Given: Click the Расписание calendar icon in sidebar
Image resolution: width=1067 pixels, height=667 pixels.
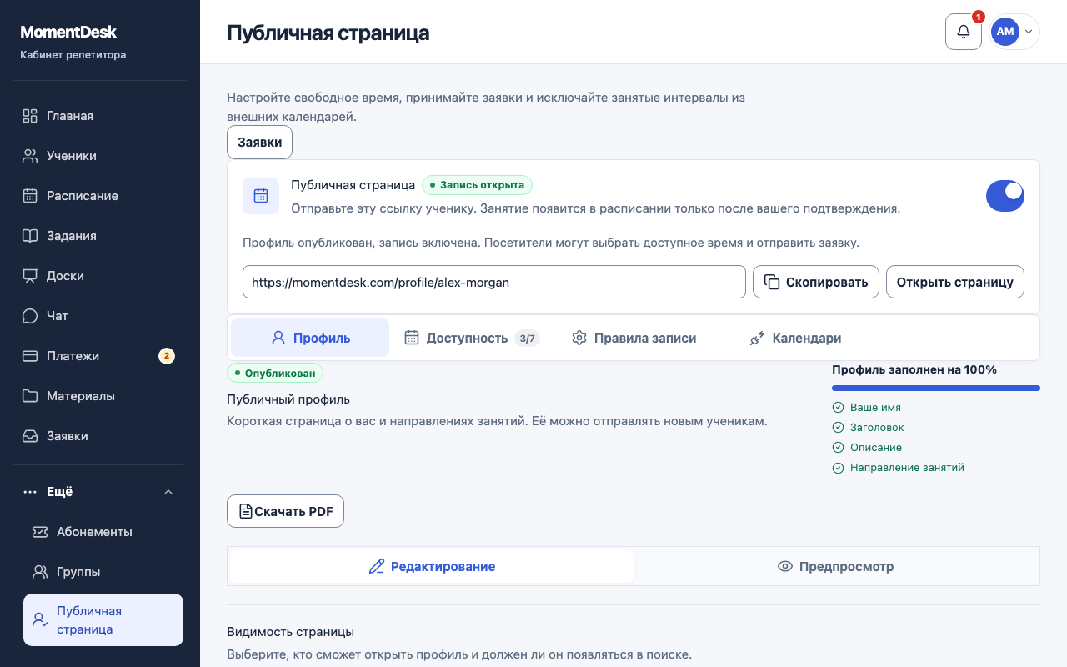Looking at the screenshot, I should 30,196.
